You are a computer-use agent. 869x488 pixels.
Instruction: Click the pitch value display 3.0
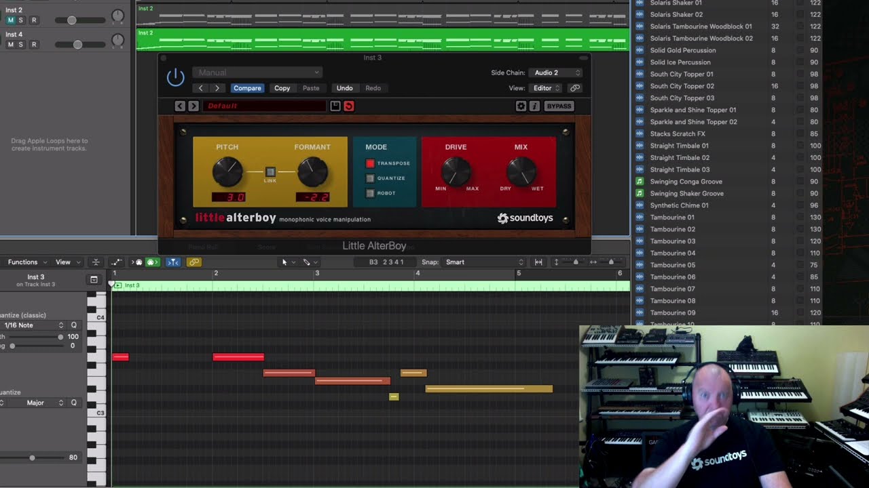[x=227, y=197]
